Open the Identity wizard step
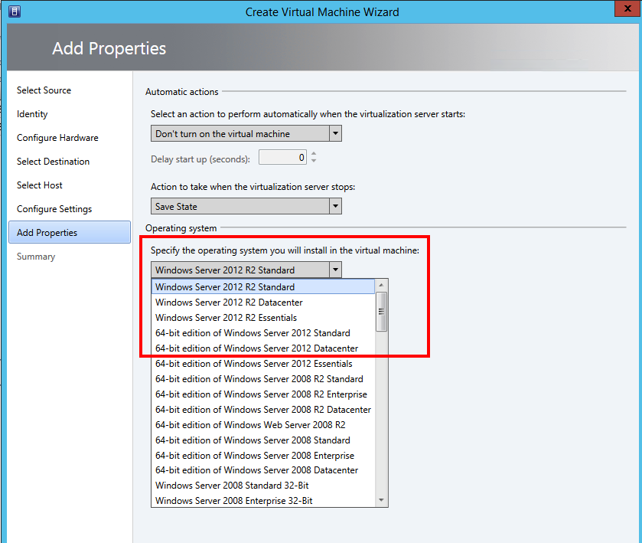Screen dimensions: 642x543 [x=32, y=114]
